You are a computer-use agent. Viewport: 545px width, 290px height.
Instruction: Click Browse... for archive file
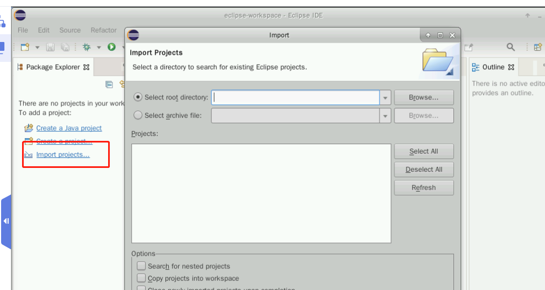pyautogui.click(x=424, y=115)
